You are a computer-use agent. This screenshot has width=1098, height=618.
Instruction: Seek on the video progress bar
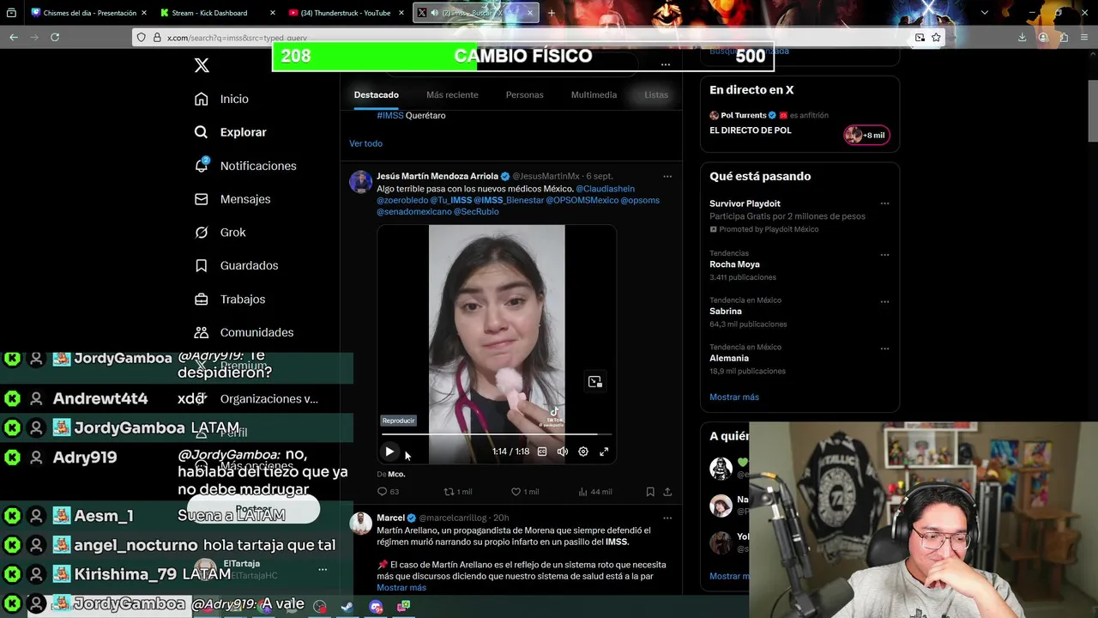pyautogui.click(x=497, y=434)
